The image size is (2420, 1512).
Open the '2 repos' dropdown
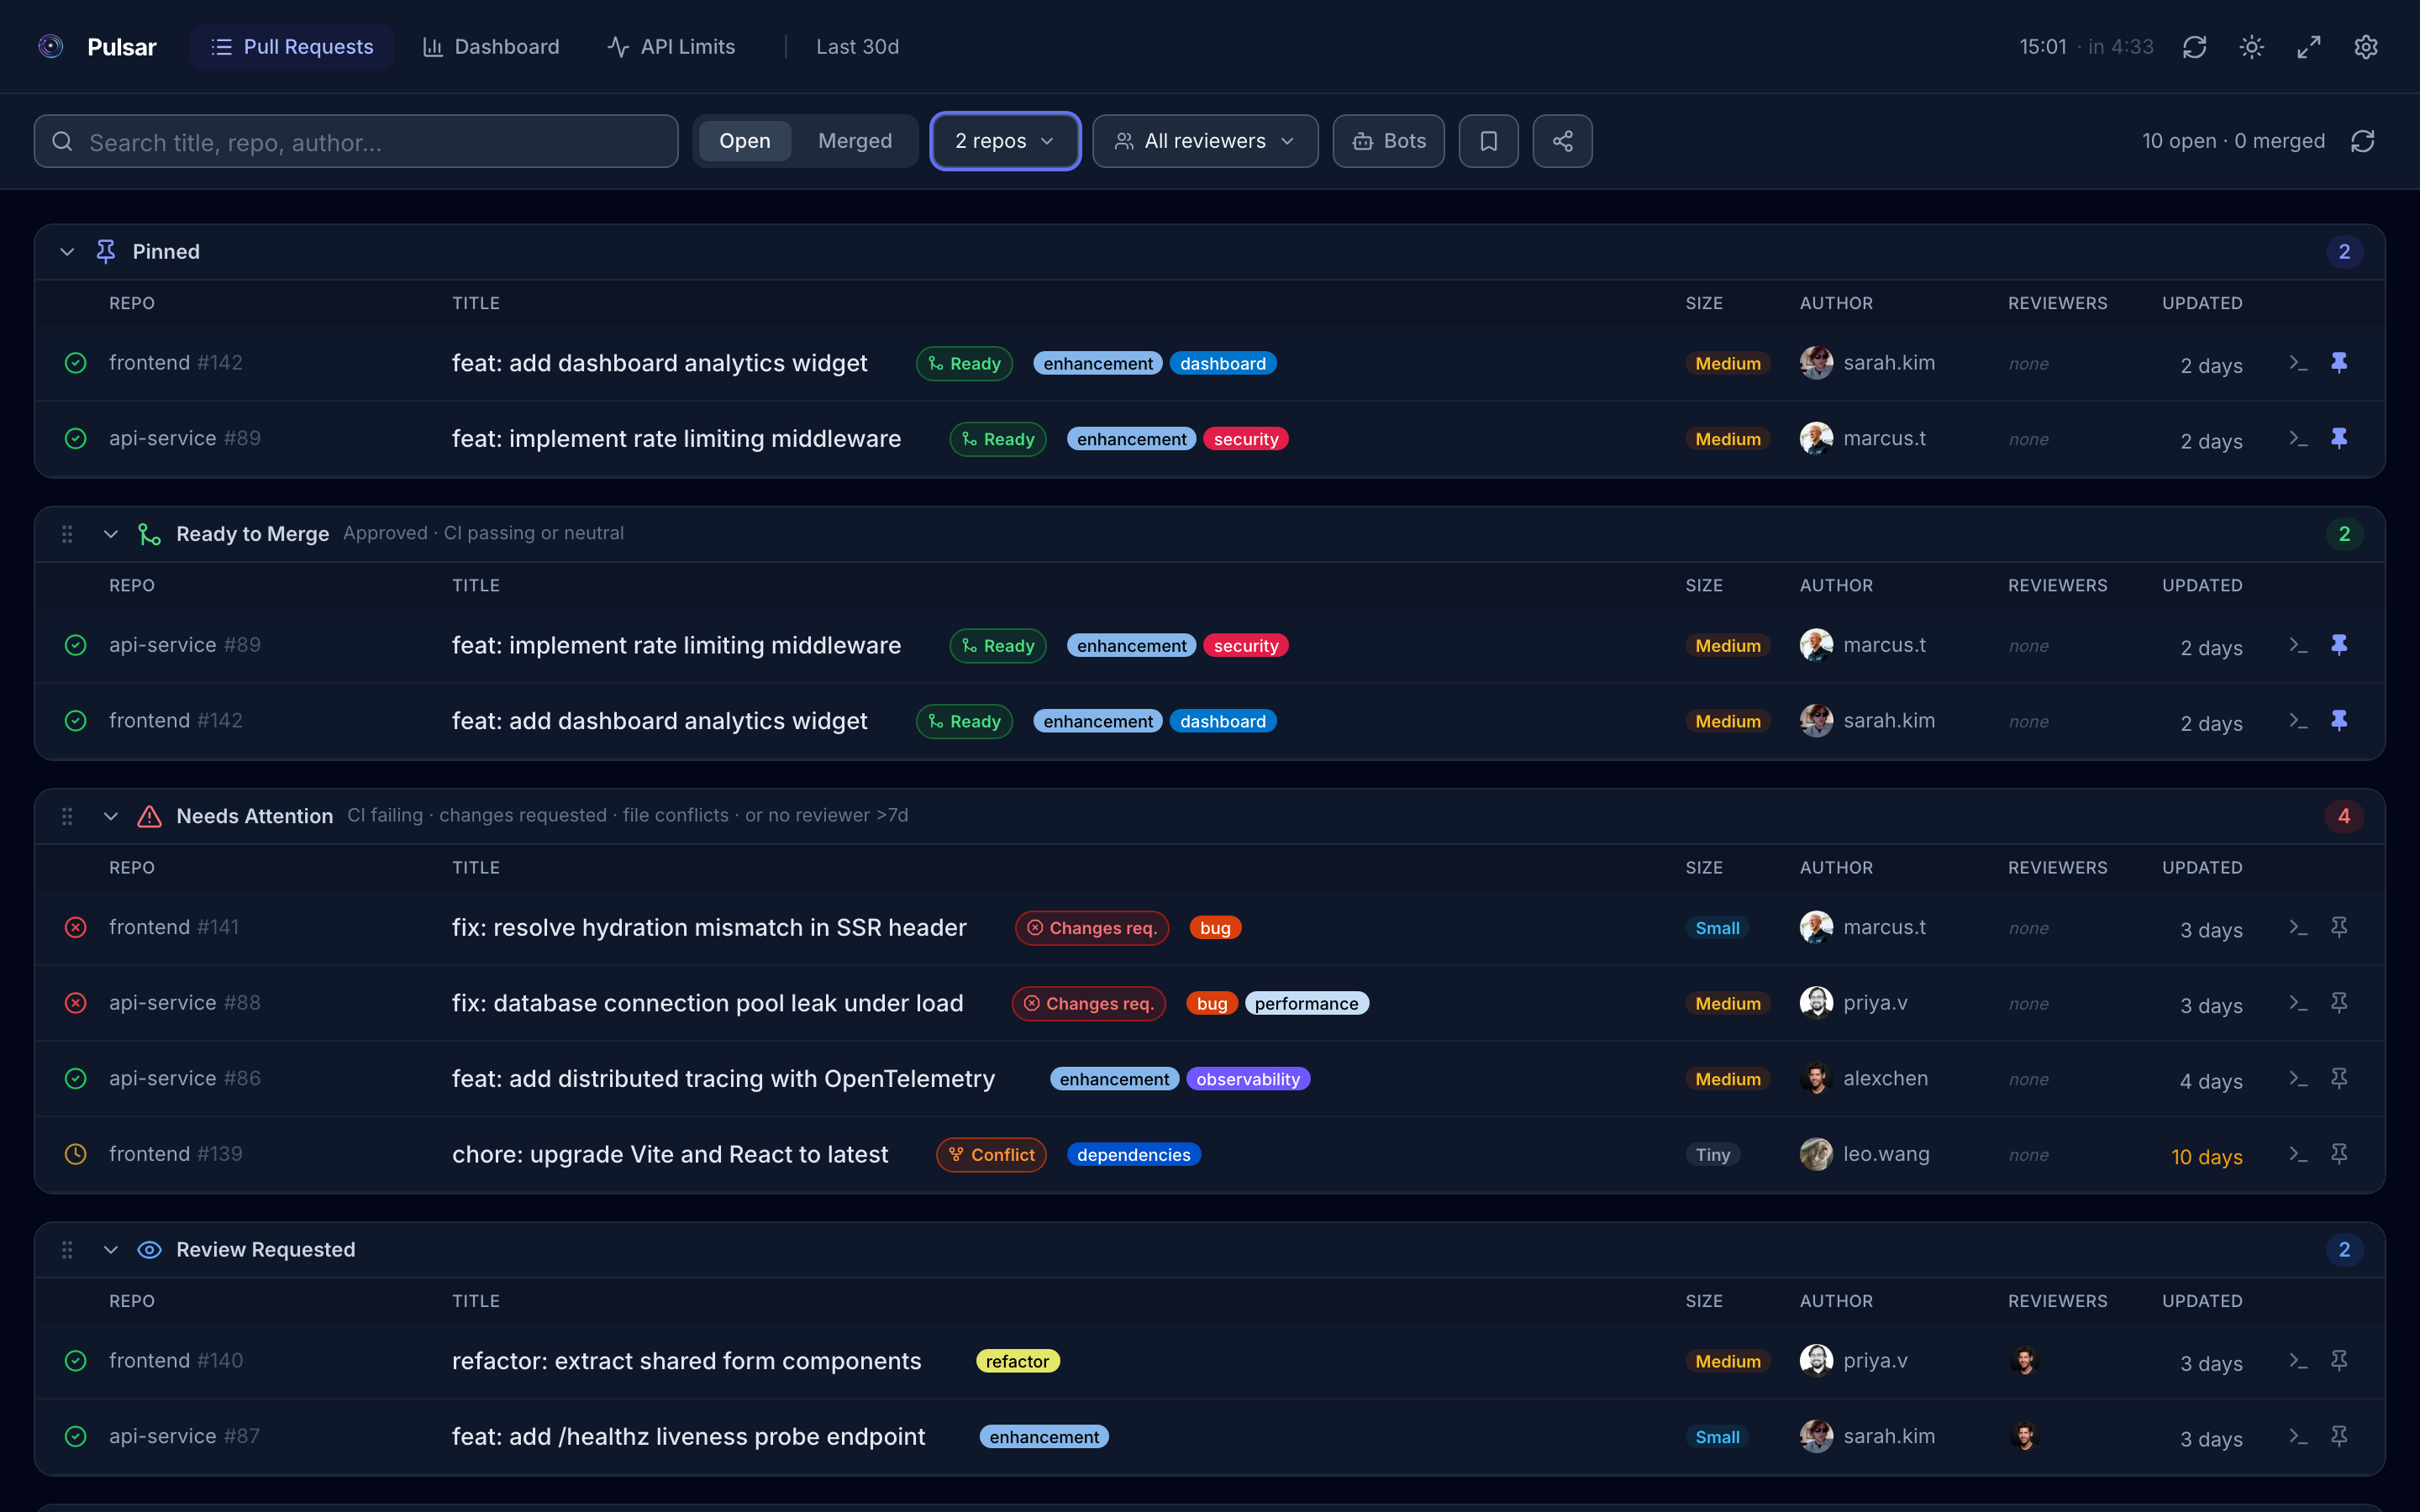pos(1004,141)
